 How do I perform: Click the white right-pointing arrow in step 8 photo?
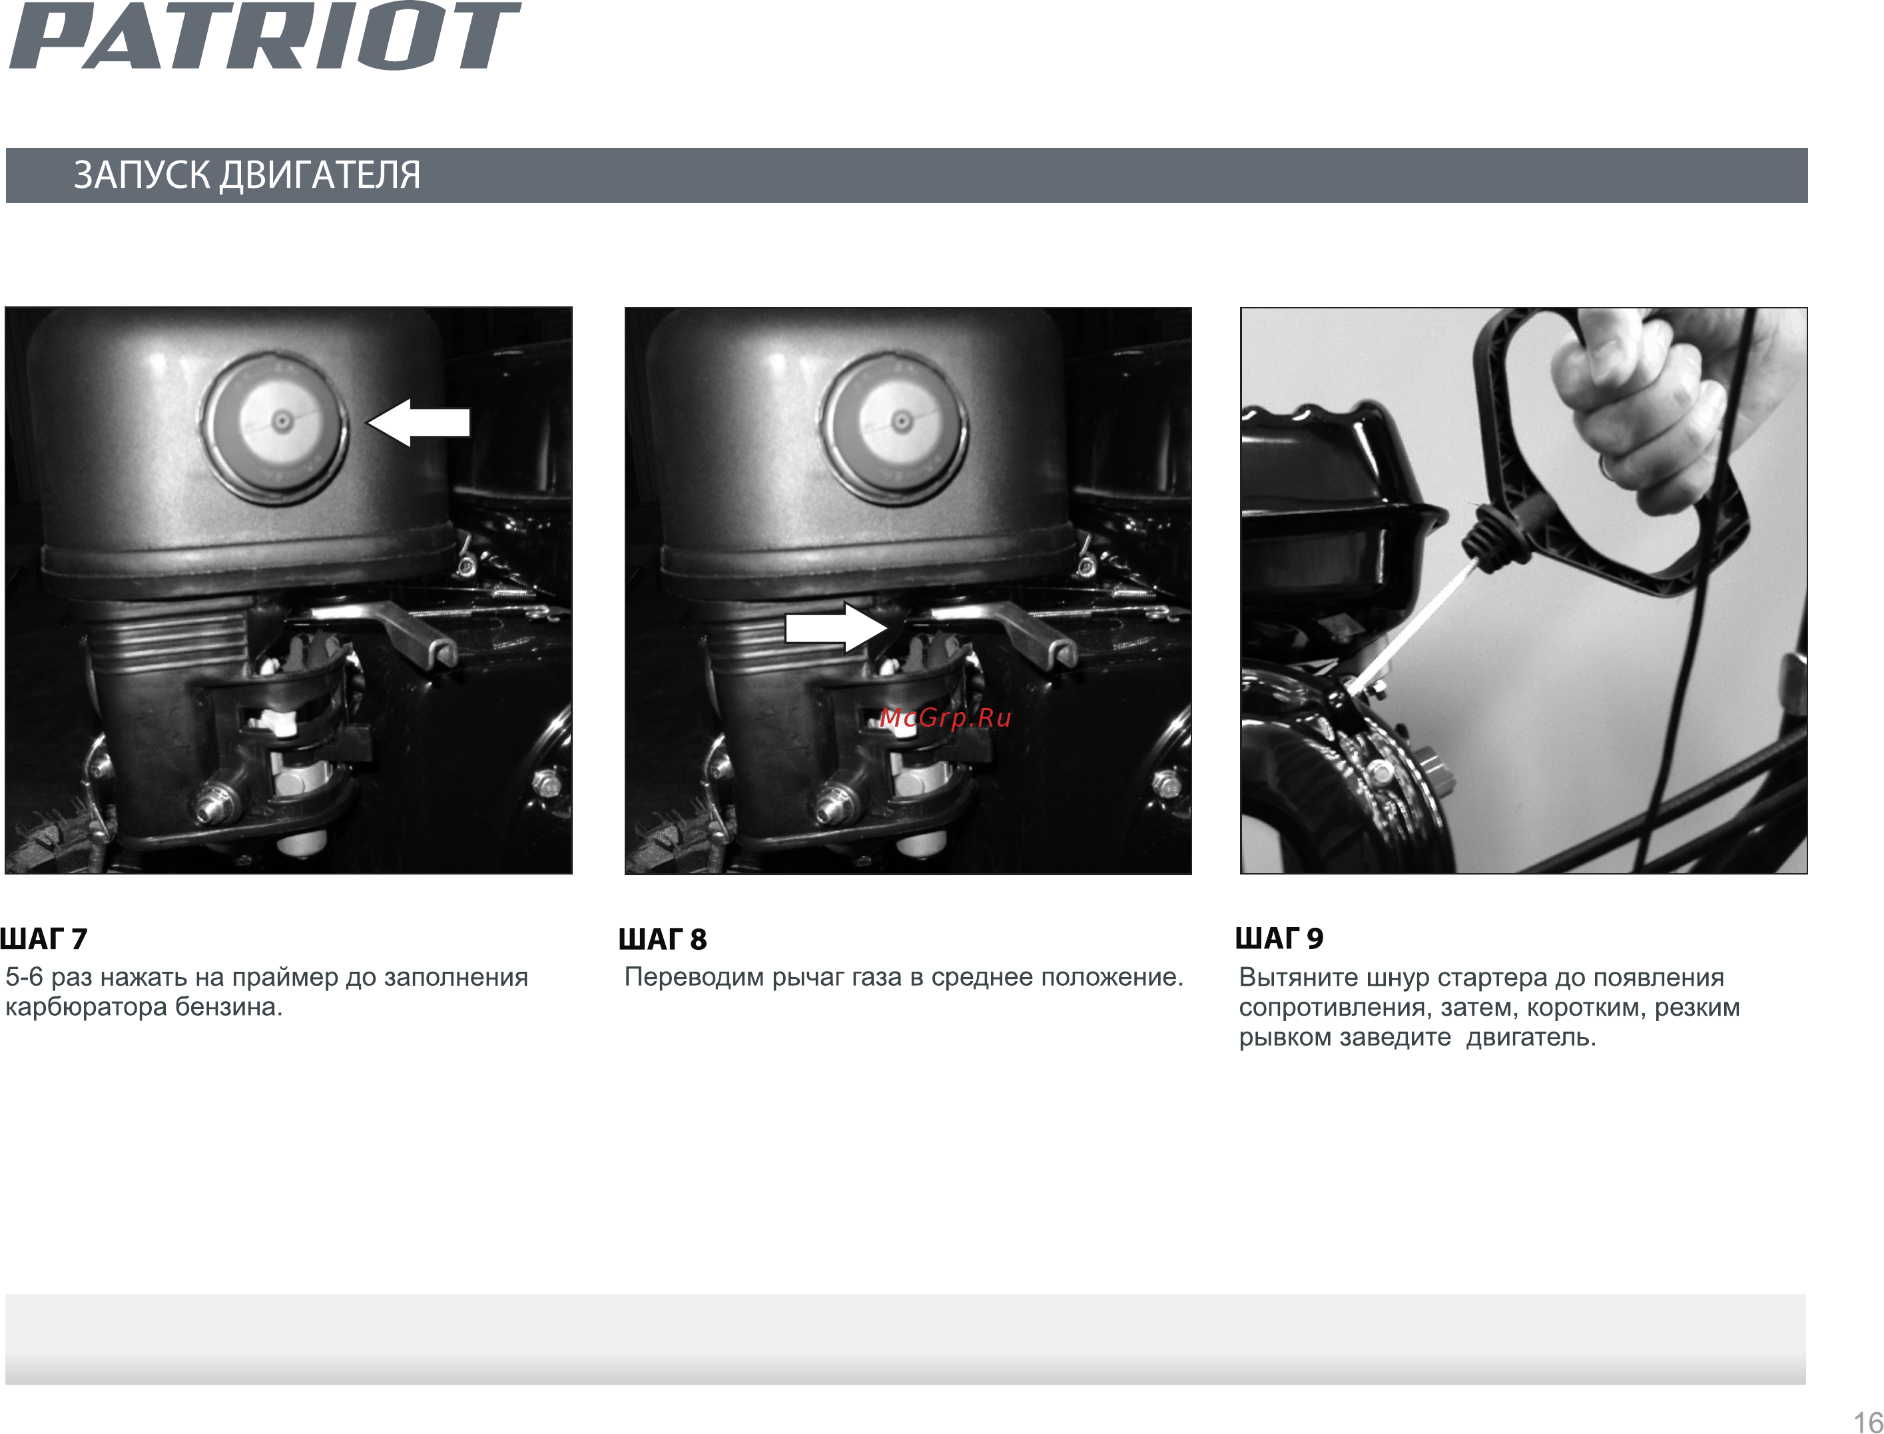(x=837, y=627)
